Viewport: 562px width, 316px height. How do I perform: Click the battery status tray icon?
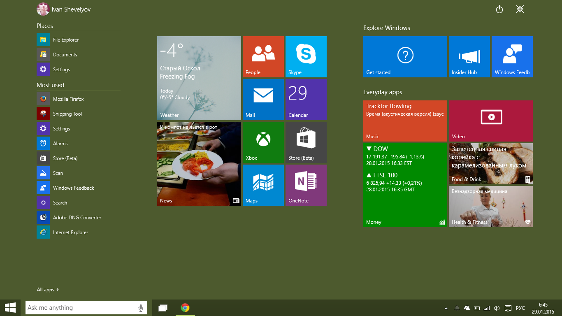coord(477,308)
